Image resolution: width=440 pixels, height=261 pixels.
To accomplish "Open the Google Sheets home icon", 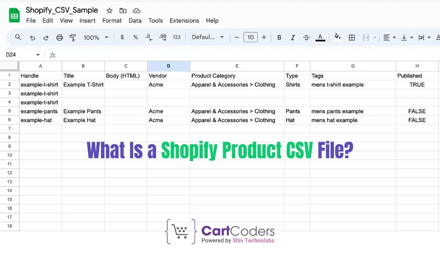I will click(x=14, y=15).
